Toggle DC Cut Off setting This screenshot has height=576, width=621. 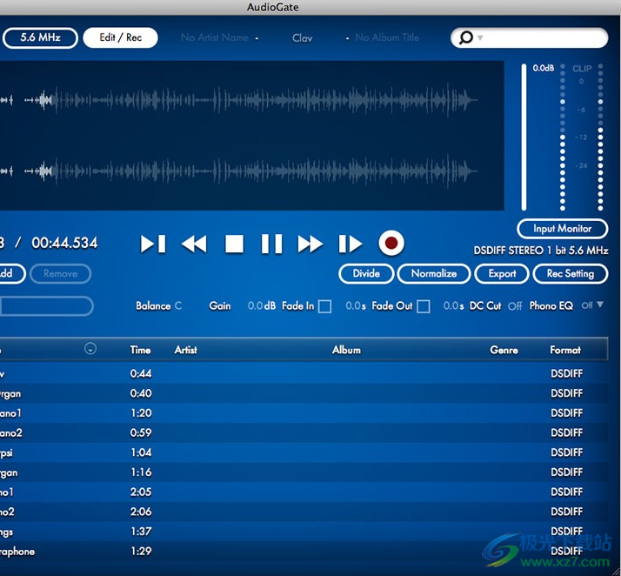515,306
